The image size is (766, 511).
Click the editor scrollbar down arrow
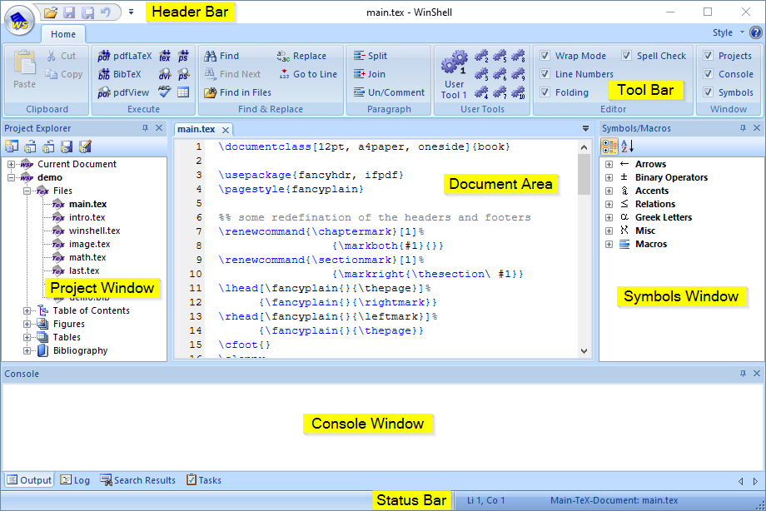point(584,350)
